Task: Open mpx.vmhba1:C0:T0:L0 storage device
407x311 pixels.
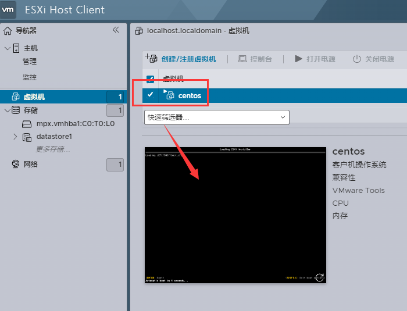Action: tap(76, 124)
